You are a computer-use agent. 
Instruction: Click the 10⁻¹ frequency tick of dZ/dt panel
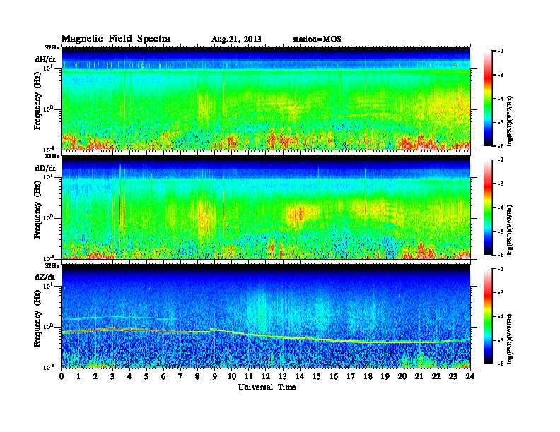48,367
